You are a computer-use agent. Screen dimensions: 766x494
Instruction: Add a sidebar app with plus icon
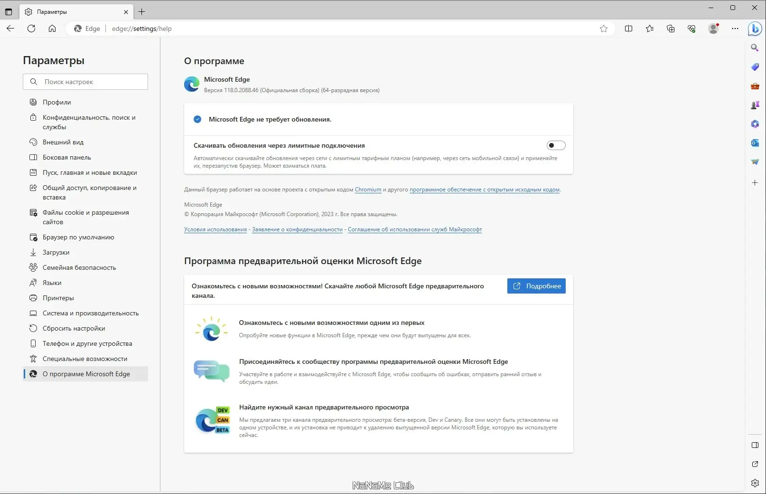point(755,182)
